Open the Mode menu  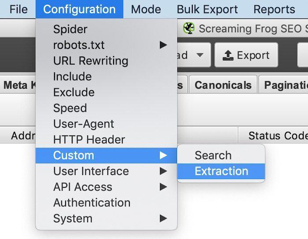146,9
